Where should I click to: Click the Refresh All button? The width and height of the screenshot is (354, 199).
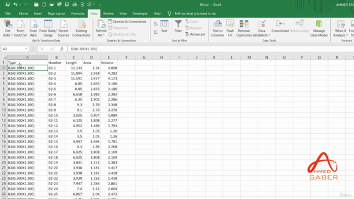pos(101,28)
